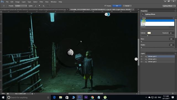Toggle the Preview checkbox

point(105,6)
